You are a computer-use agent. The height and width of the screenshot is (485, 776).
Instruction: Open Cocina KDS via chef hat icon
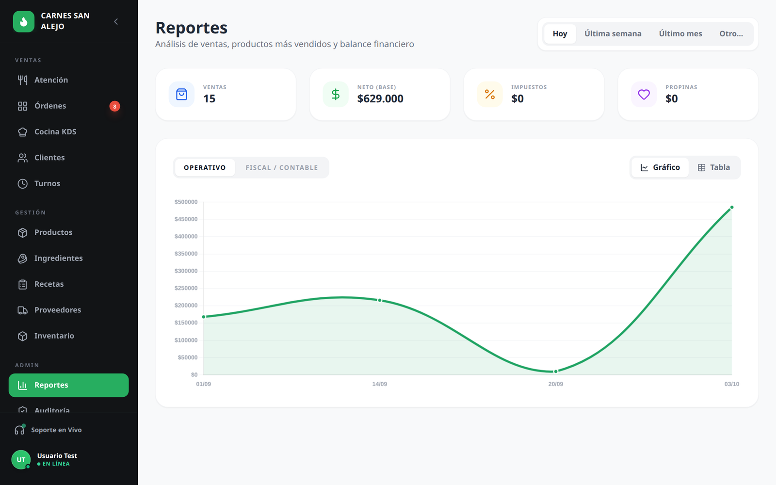click(23, 132)
